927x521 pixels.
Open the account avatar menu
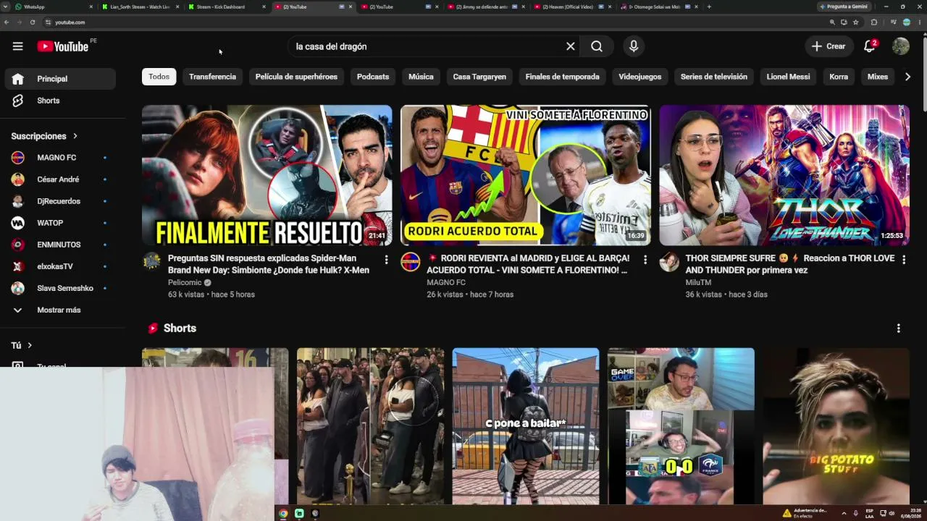[901, 46]
